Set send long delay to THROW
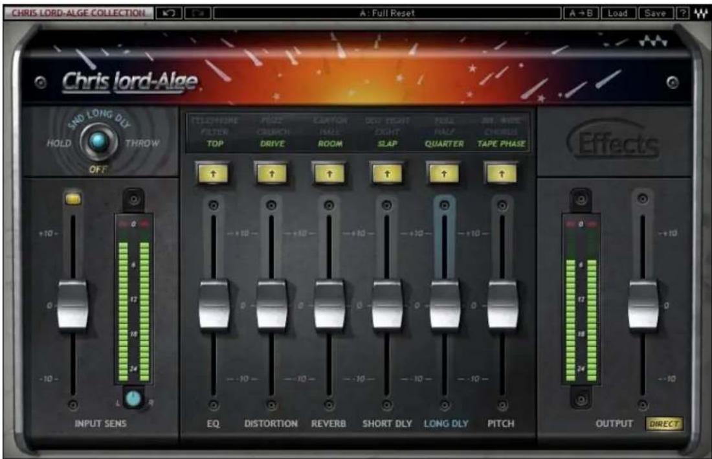This screenshot has height=459, width=712. (x=142, y=144)
